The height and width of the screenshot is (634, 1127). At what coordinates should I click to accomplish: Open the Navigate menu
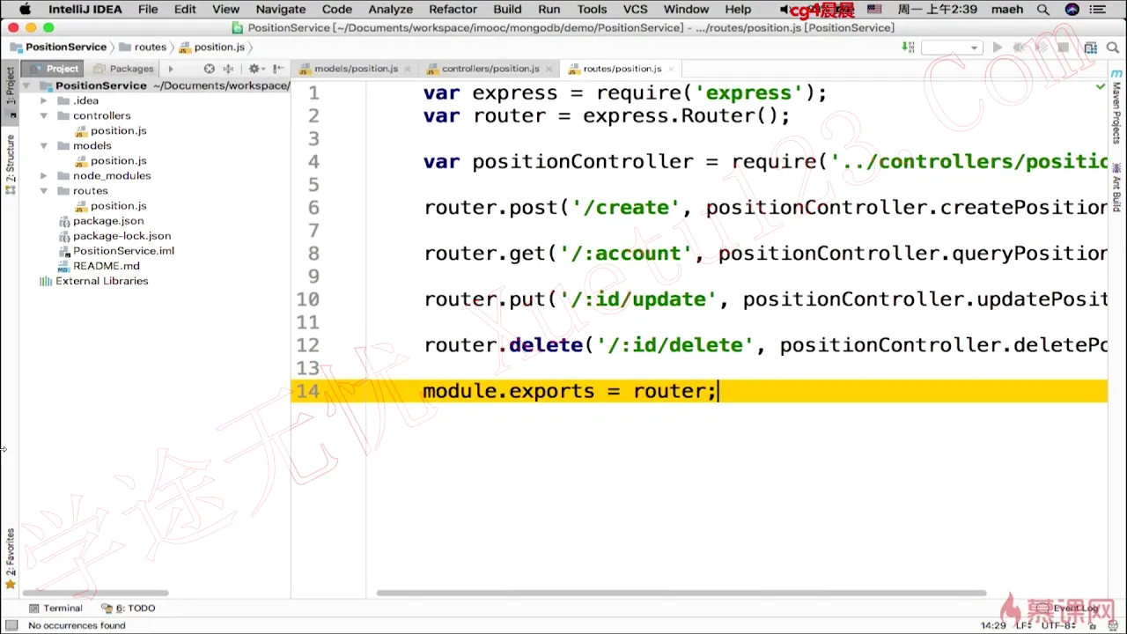pyautogui.click(x=281, y=10)
